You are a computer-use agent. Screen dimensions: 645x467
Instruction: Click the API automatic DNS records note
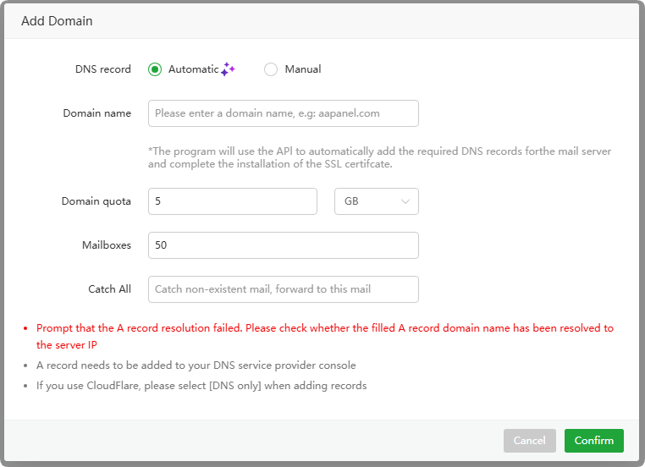(379, 157)
